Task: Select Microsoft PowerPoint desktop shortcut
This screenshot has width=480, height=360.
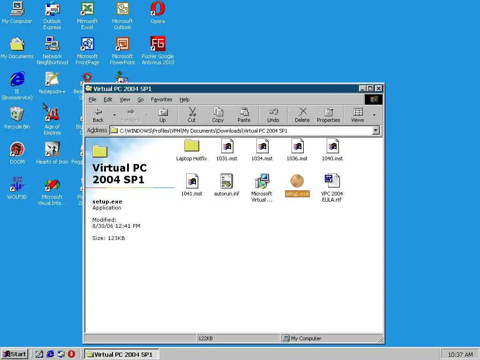Action: (122, 51)
